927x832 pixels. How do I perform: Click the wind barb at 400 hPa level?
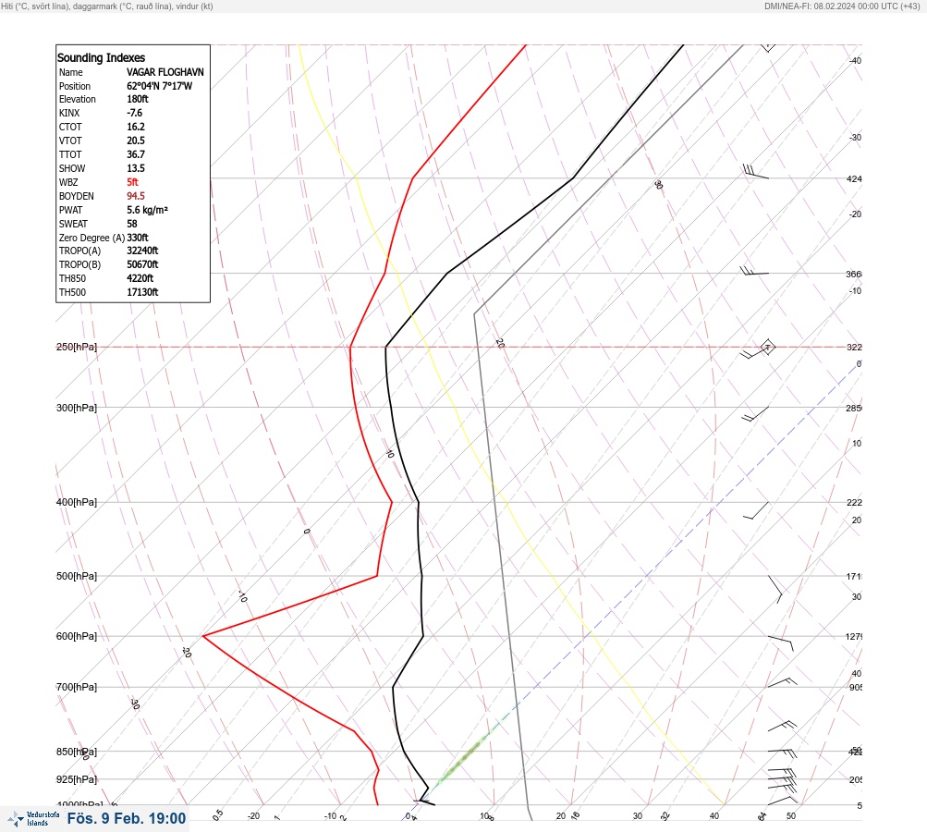click(756, 511)
